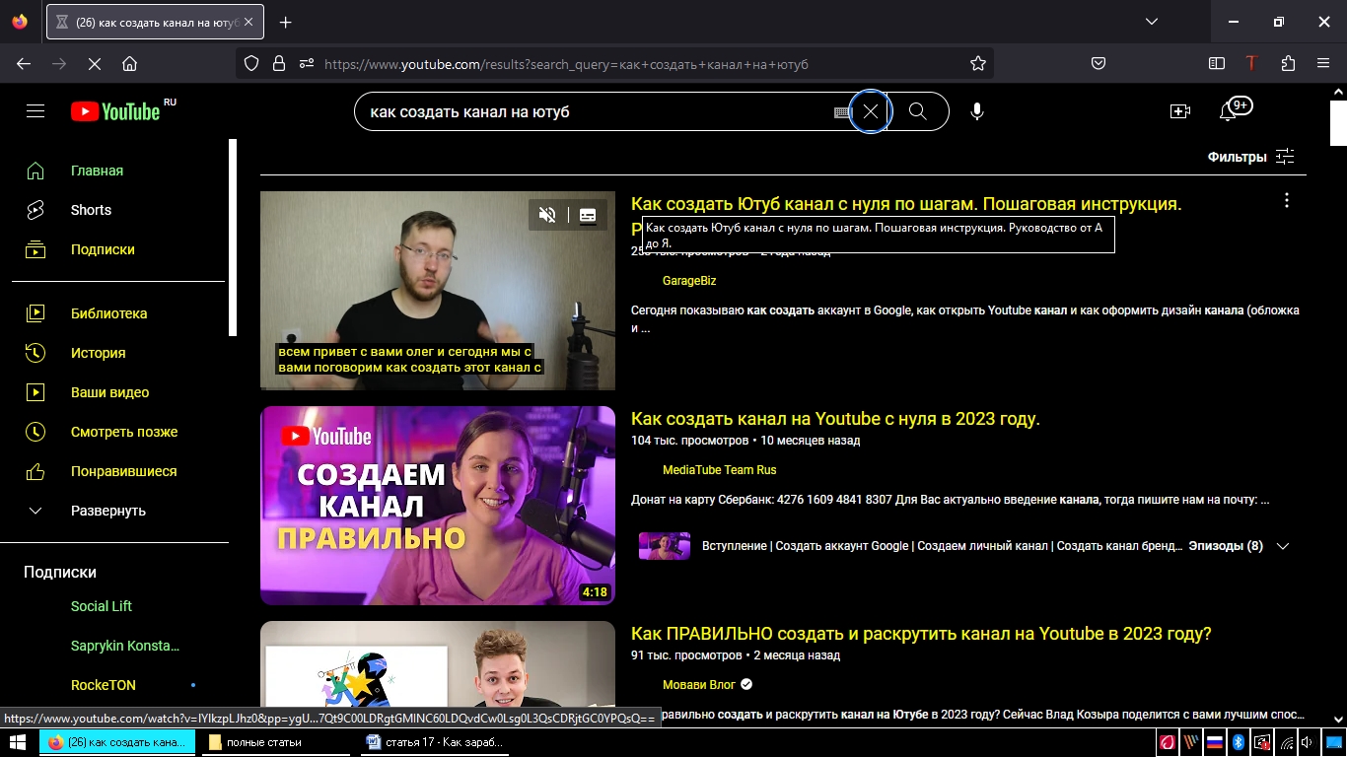Open the GarageBiz channel link

689,281
